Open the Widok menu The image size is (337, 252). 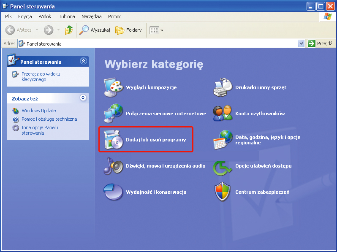coord(45,16)
